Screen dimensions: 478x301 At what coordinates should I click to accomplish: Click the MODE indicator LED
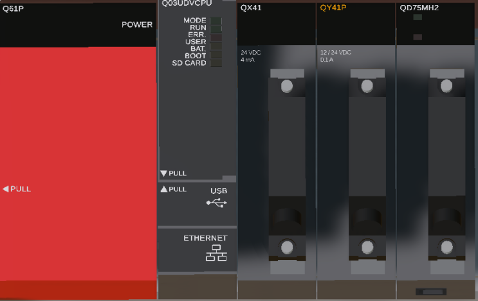tap(216, 21)
